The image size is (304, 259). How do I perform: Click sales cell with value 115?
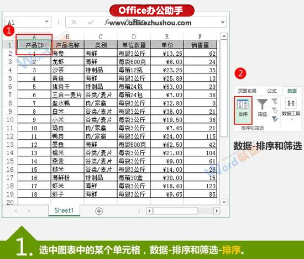pos(200,136)
